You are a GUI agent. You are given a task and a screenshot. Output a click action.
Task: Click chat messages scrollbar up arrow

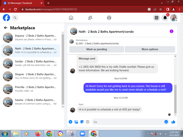point(175,56)
